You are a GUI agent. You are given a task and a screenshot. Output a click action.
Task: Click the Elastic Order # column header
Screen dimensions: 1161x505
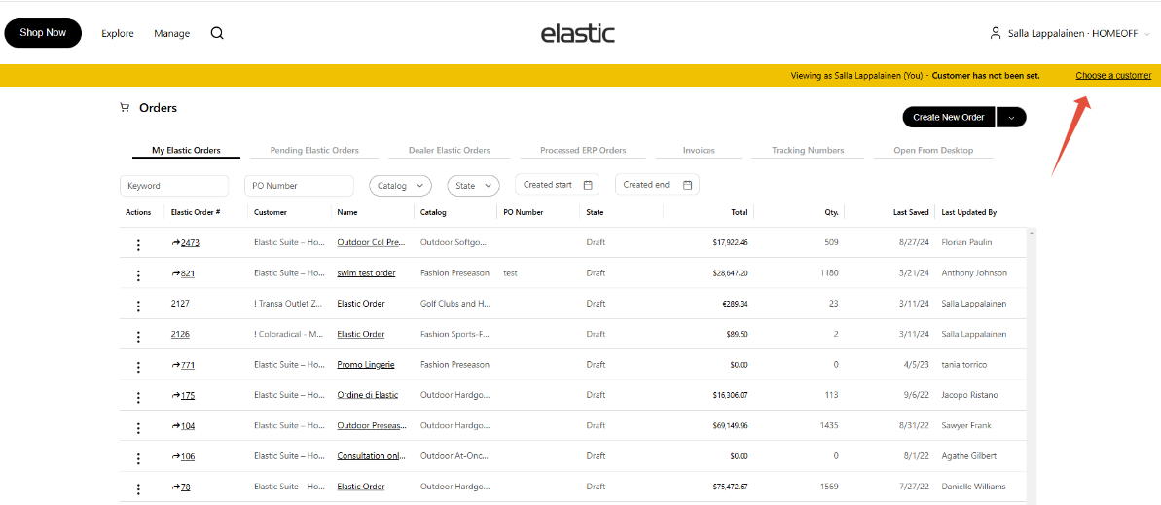[196, 212]
